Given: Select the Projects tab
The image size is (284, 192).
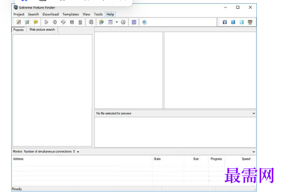Looking at the screenshot, I should (18, 30).
